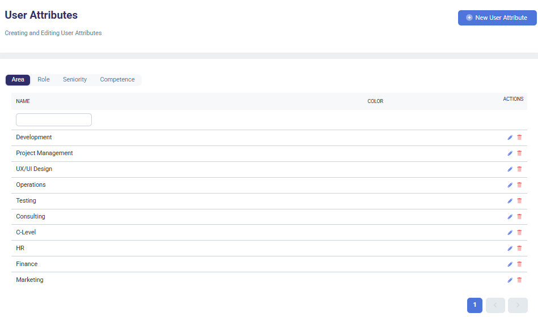Screen dimensions: 538x317
Task: Edit the Finance attribute
Action: pos(510,264)
